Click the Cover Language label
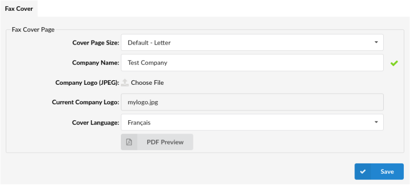Viewport: 410px width, 185px height. click(96, 122)
